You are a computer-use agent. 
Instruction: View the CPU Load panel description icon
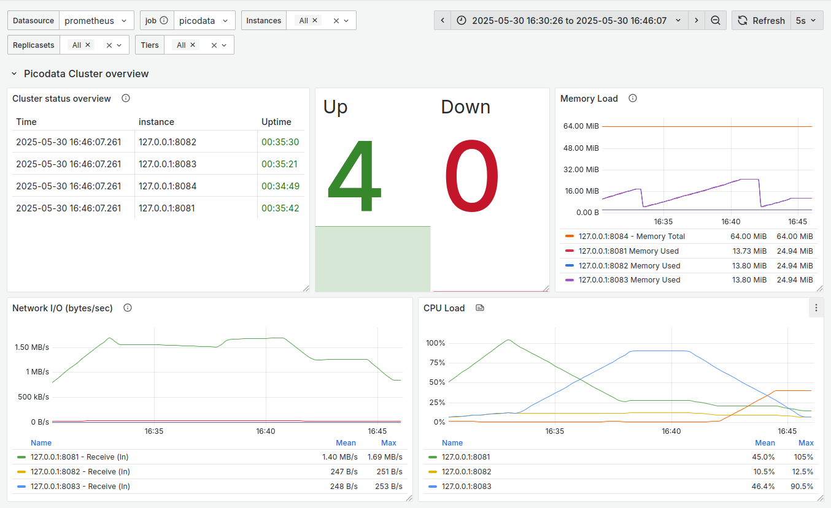(x=479, y=308)
